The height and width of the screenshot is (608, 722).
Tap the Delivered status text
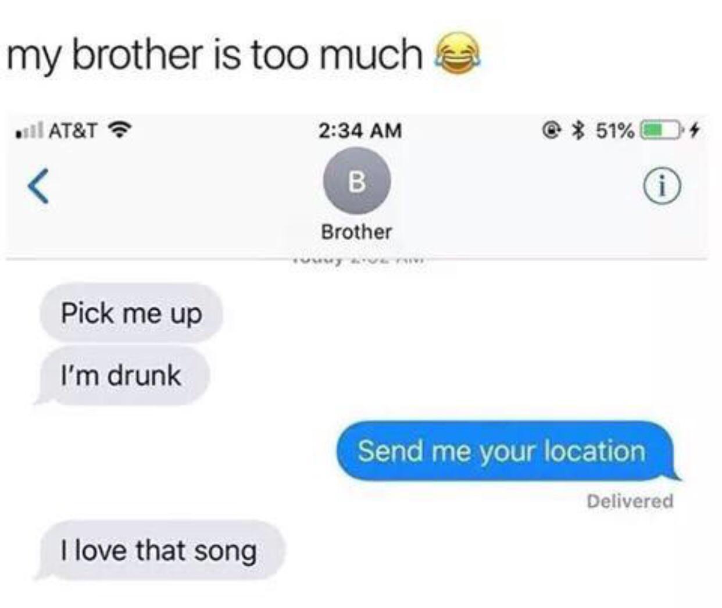(x=630, y=500)
